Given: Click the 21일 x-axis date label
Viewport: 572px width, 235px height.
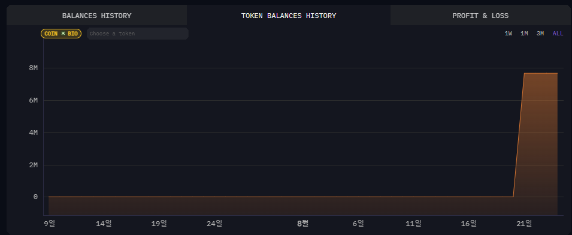Looking at the screenshot, I should point(524,224).
